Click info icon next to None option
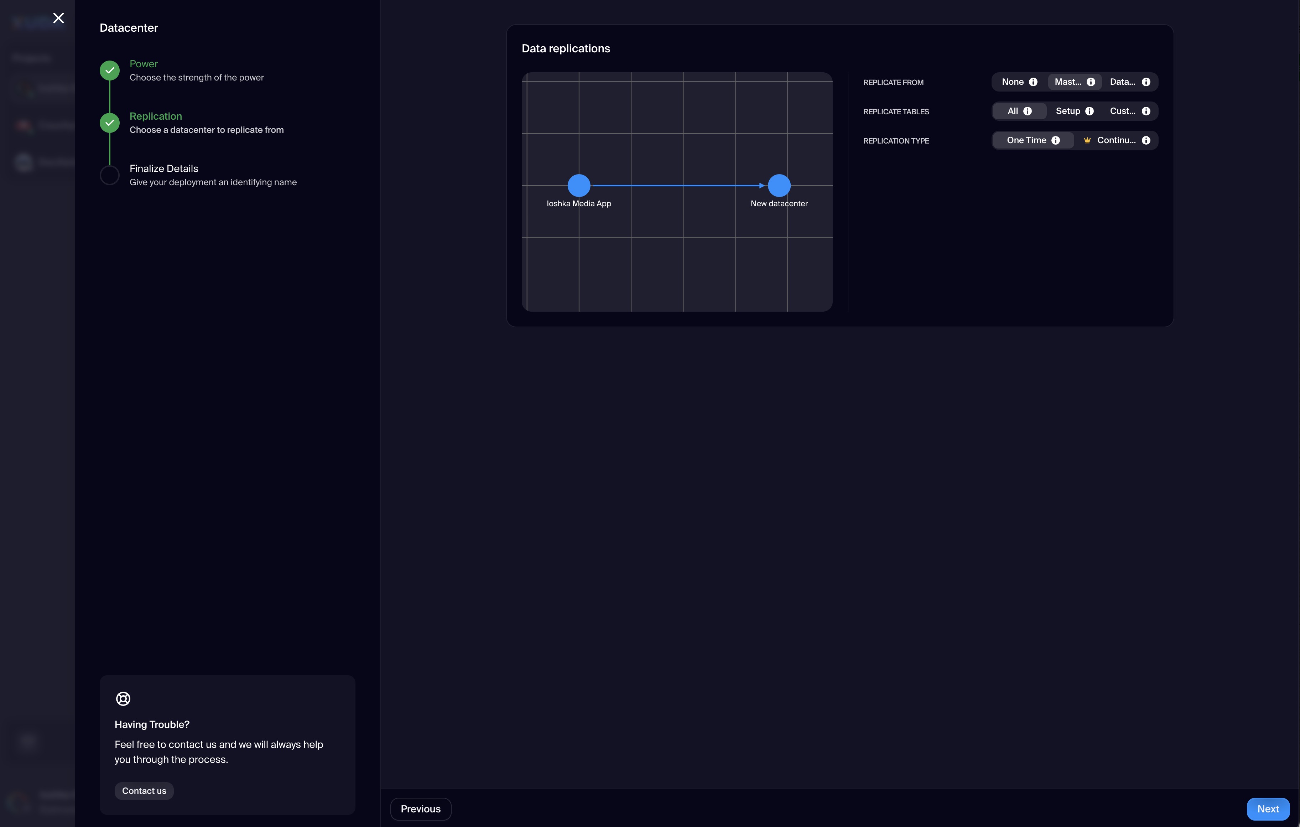 pos(1033,82)
